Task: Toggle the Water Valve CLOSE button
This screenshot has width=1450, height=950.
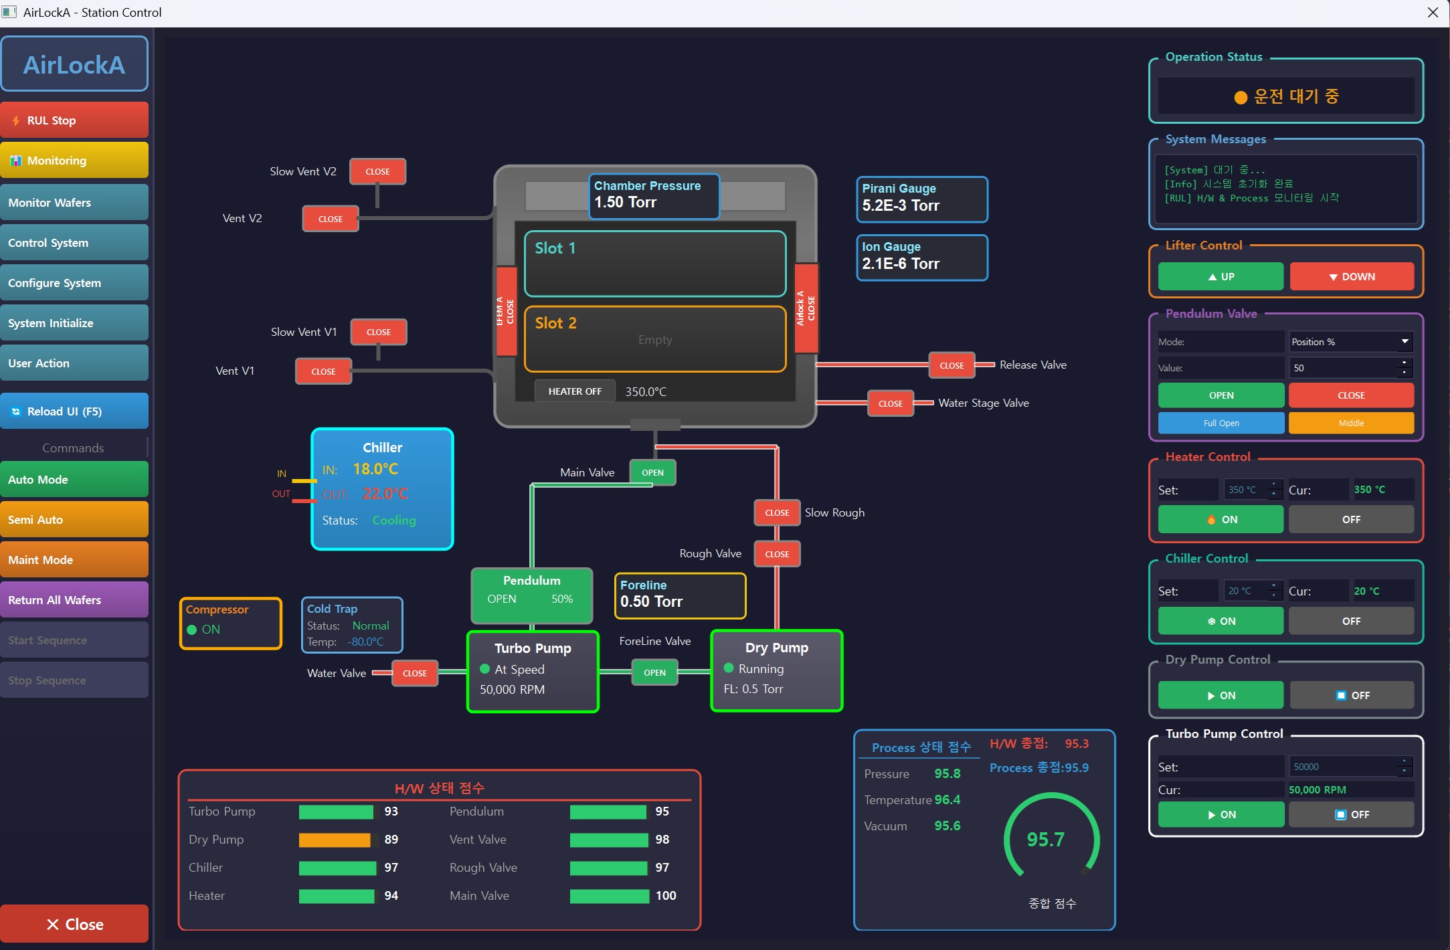Action: point(415,673)
